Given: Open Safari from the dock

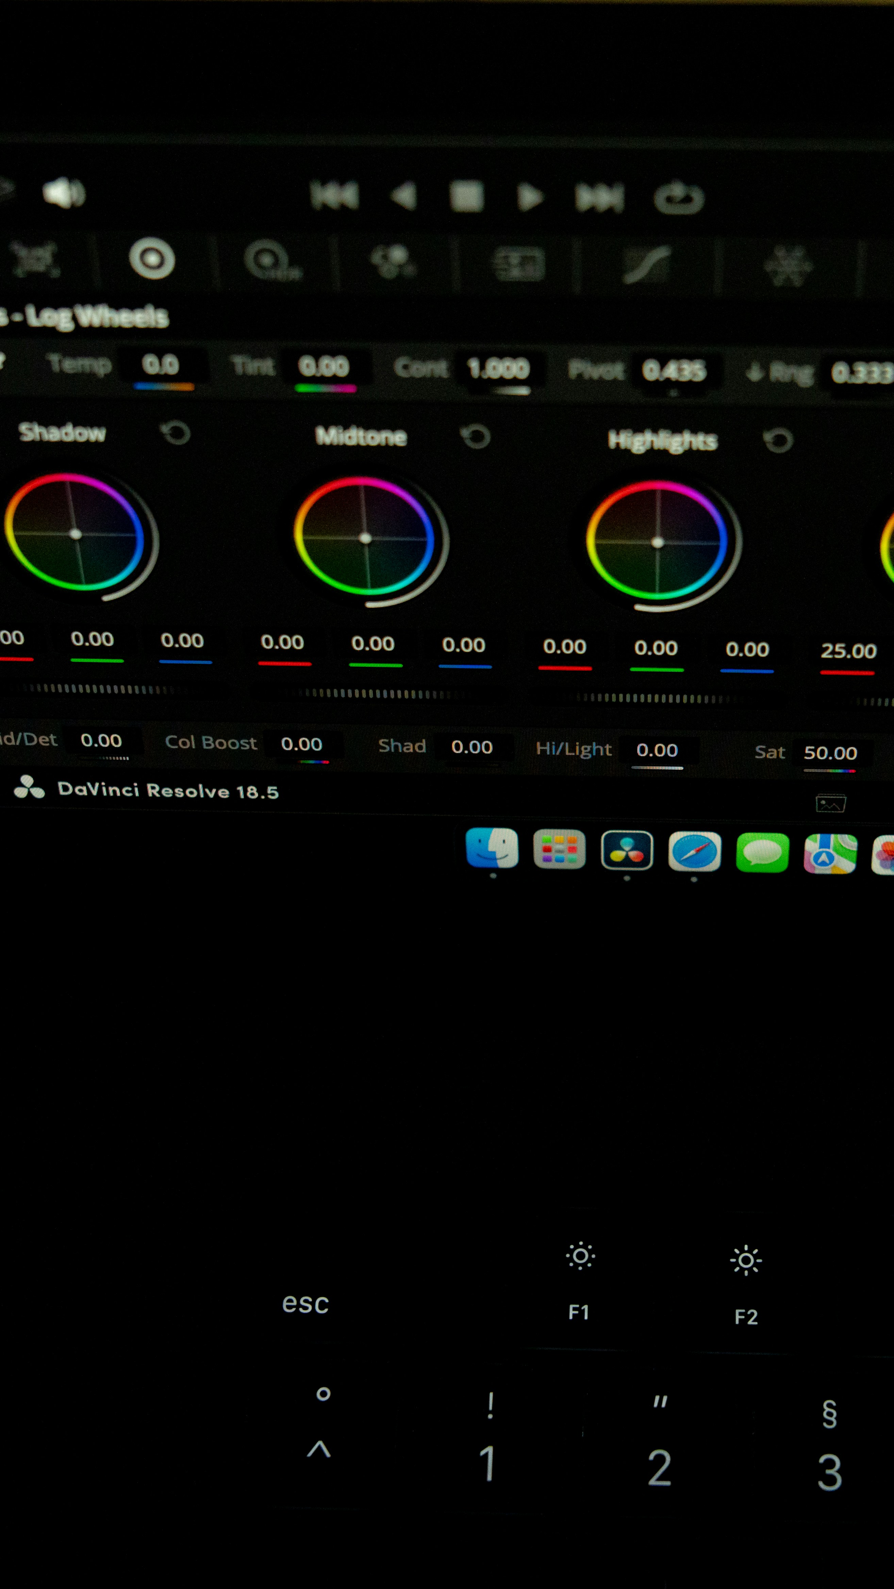Looking at the screenshot, I should [694, 852].
